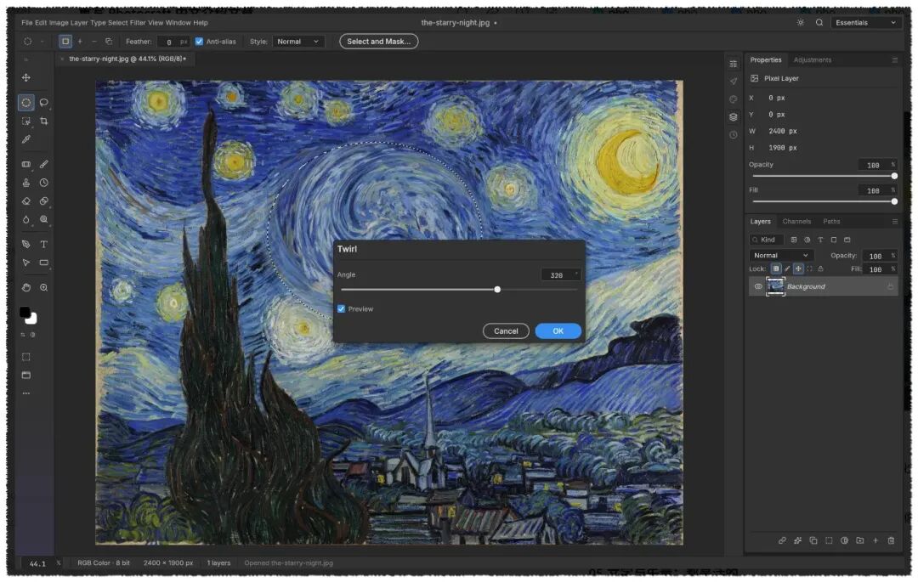Viewport: 918px width, 582px height.
Task: Create new layer with plus icon
Action: tap(875, 540)
